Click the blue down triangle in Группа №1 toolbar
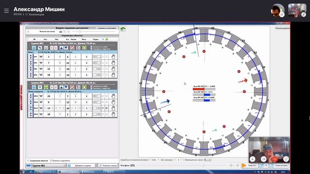 click(66, 48)
